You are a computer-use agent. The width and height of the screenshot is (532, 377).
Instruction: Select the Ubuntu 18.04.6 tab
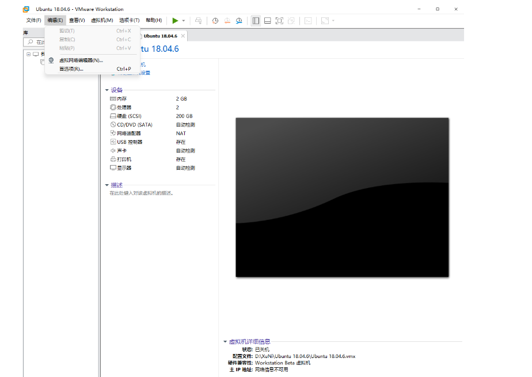pos(160,36)
